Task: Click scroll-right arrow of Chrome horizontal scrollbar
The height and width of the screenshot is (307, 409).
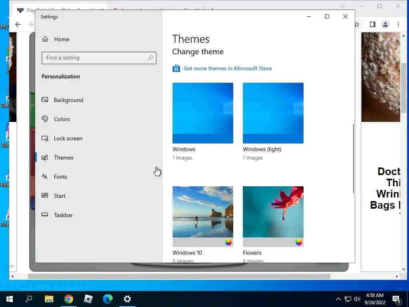Action: pyautogui.click(x=397, y=276)
